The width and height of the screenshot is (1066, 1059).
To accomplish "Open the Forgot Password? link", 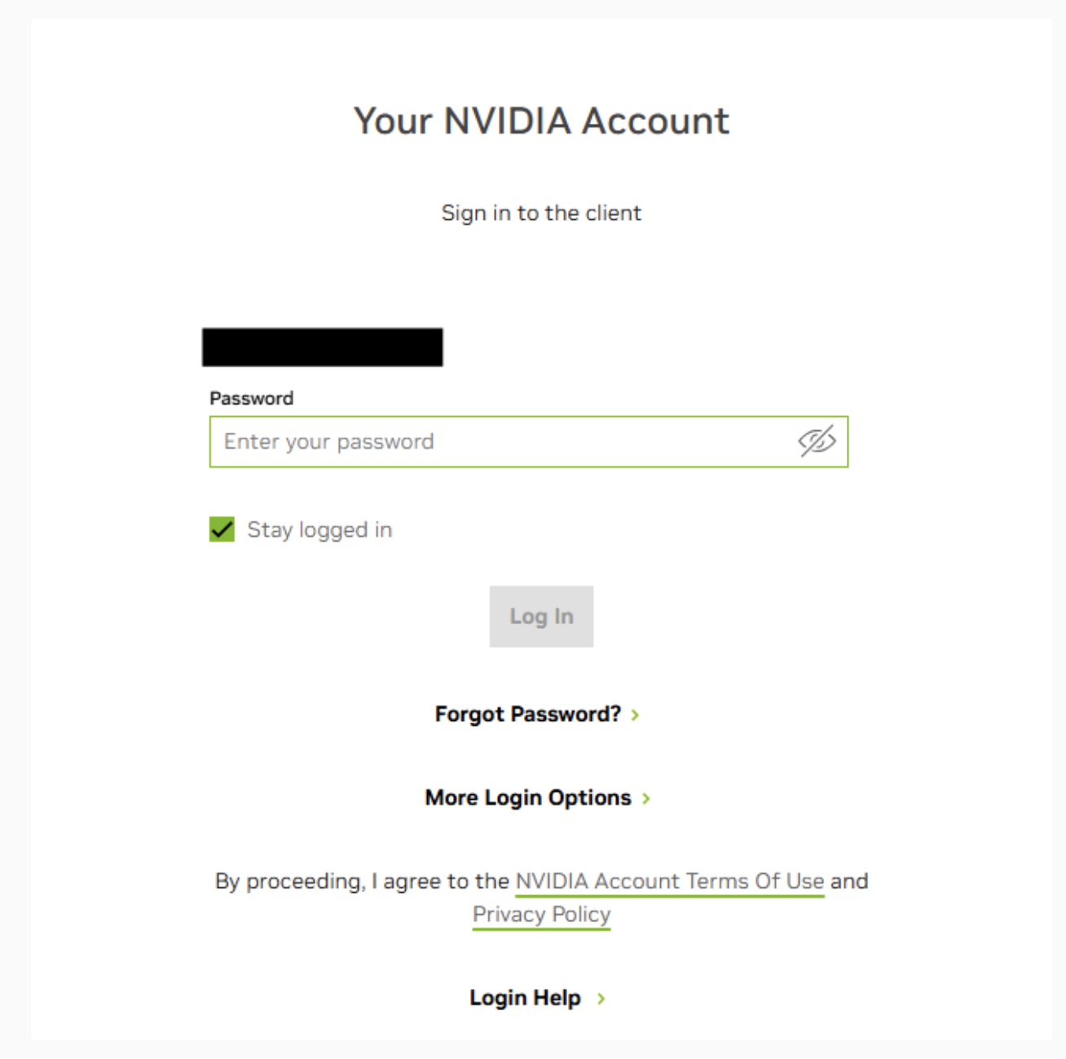I will pos(527,714).
